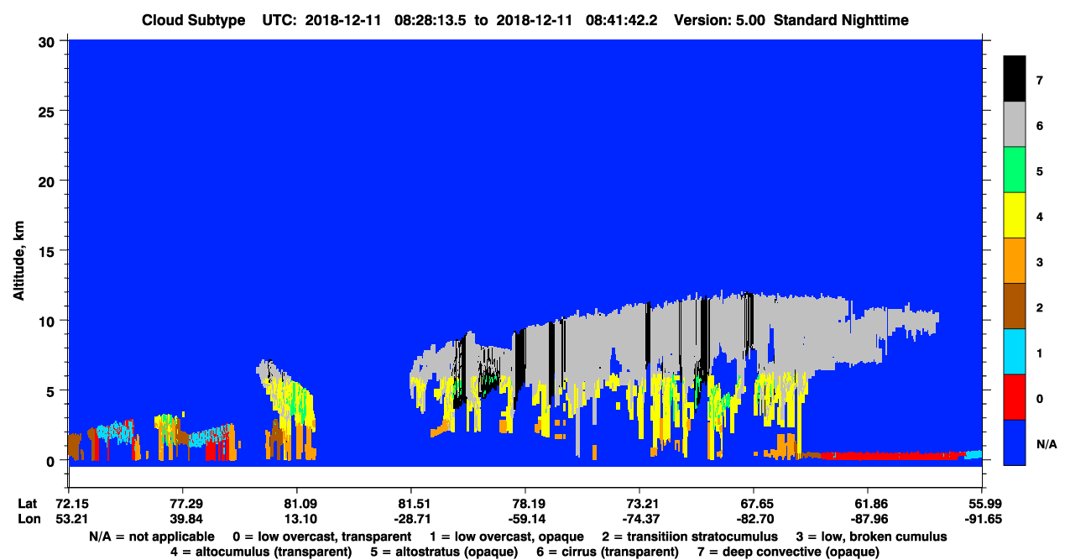Click legend text '1 = low overcast, opaque'
The width and height of the screenshot is (1091, 560).
(x=507, y=536)
